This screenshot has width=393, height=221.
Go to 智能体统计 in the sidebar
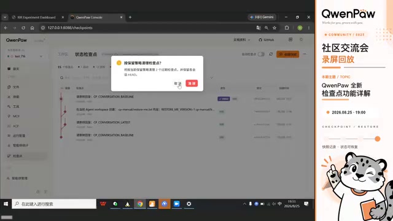(x=18, y=145)
